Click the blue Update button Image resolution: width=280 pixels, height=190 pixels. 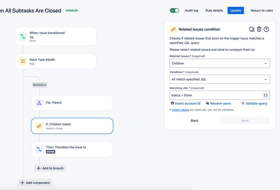(x=235, y=11)
